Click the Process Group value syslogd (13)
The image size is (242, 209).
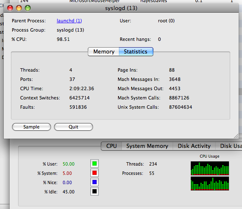[71, 30]
